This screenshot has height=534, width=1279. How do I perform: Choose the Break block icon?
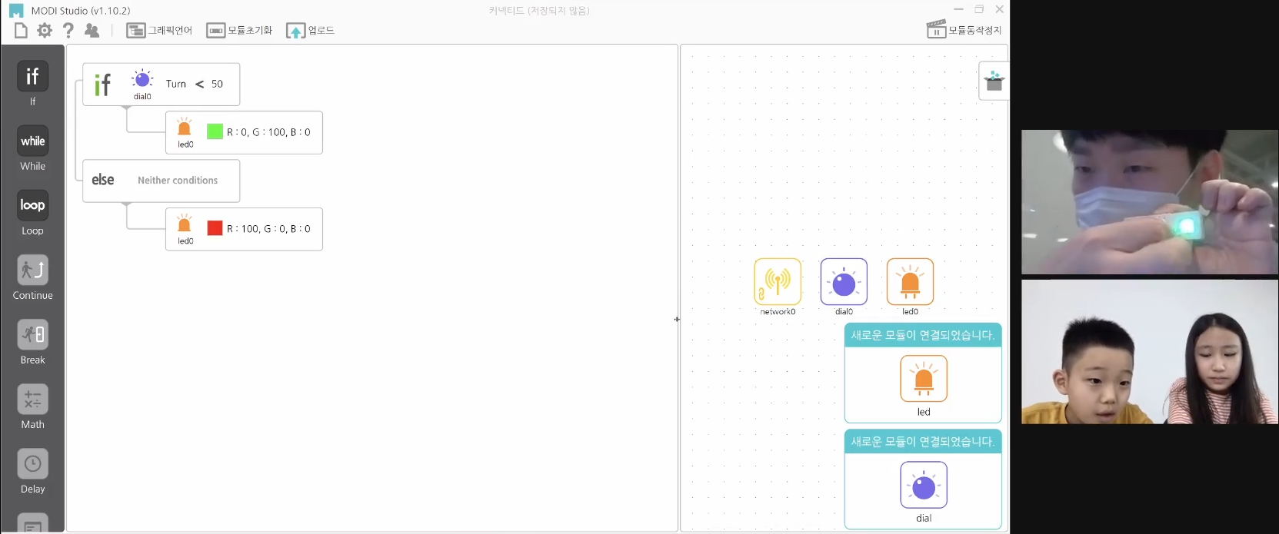[x=32, y=335]
